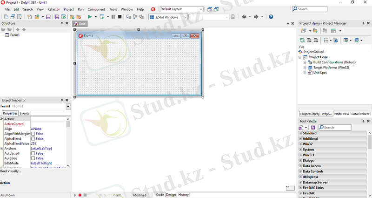Select Form1 in Structure tree
The width and height of the screenshot is (372, 198).
pos(15,35)
